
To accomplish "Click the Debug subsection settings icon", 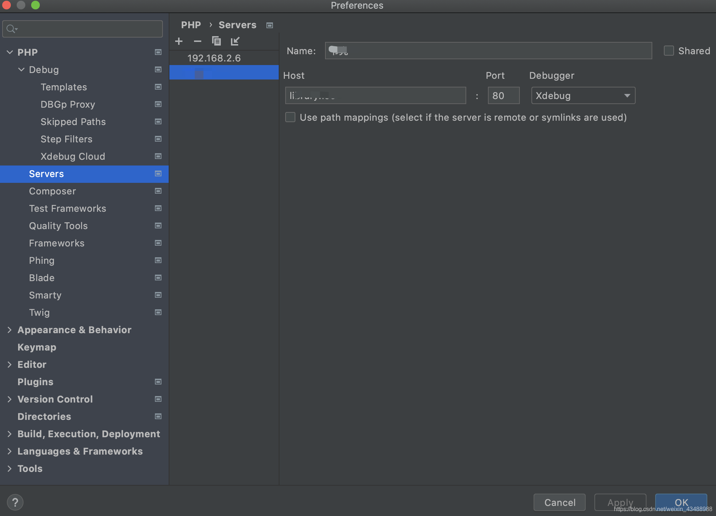I will [x=158, y=69].
